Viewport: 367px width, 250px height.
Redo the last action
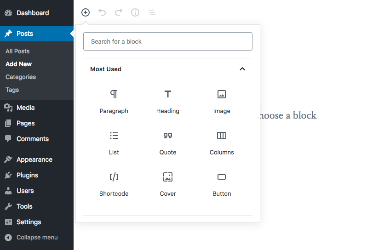(119, 12)
